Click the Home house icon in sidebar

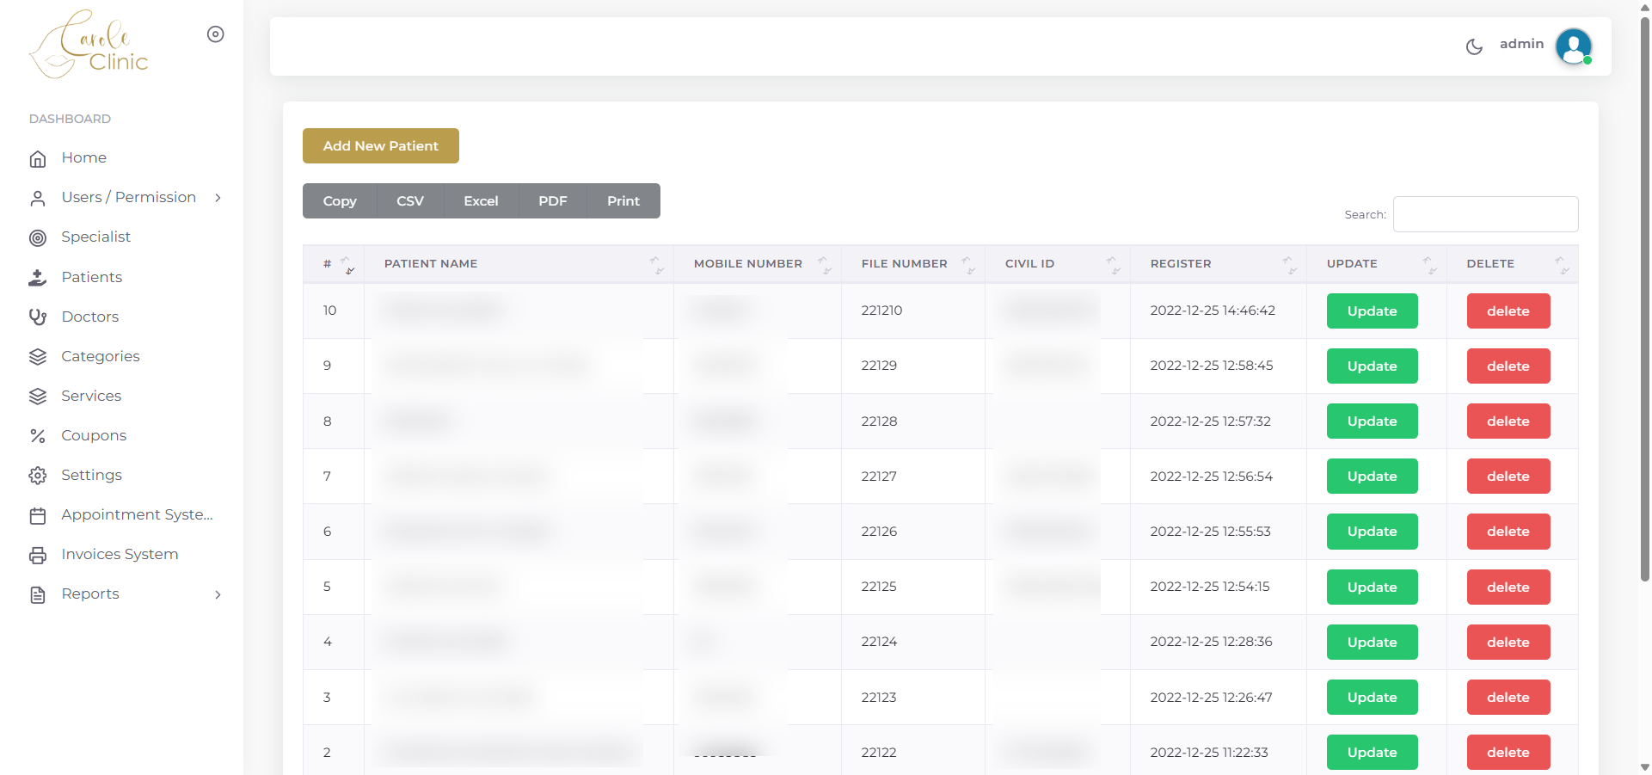[38, 158]
